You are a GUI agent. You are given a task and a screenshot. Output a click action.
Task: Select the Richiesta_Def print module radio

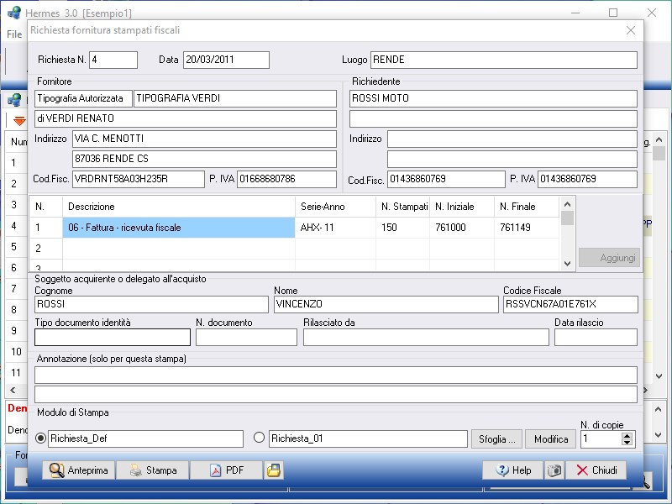coord(40,438)
